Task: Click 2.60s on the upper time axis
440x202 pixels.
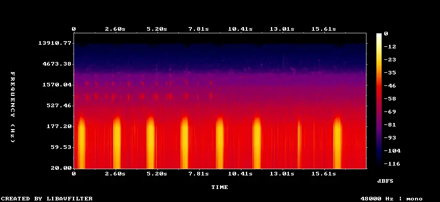Action: click(115, 29)
